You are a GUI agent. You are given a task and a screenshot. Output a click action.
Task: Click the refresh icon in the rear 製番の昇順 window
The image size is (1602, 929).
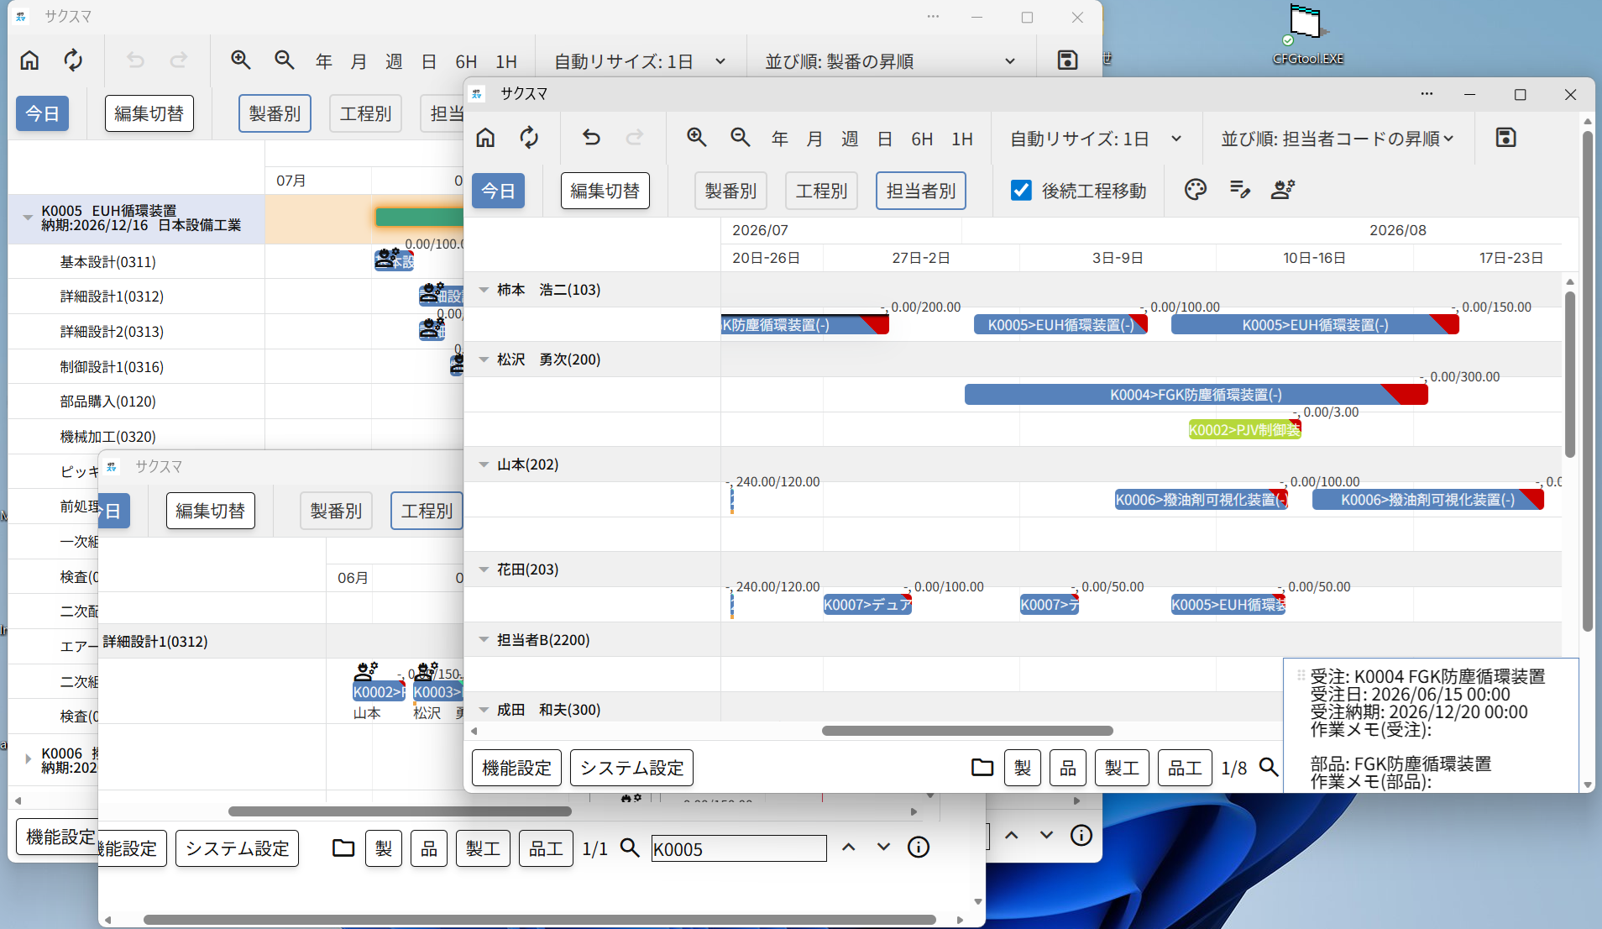point(73,60)
